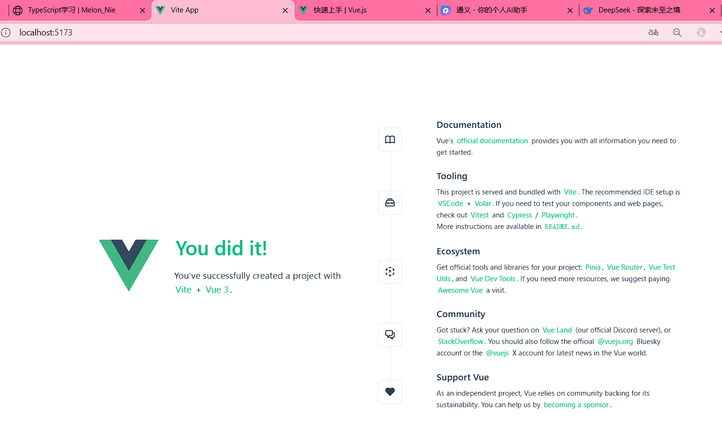
Task: Open the Cypress link
Action: click(520, 215)
